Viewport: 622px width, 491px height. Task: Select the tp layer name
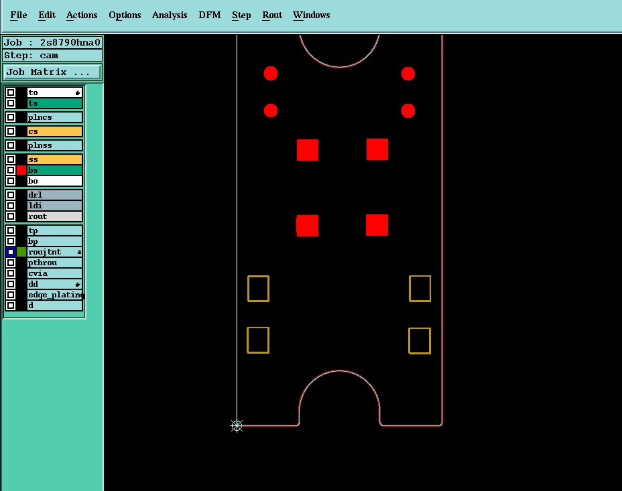click(x=54, y=230)
